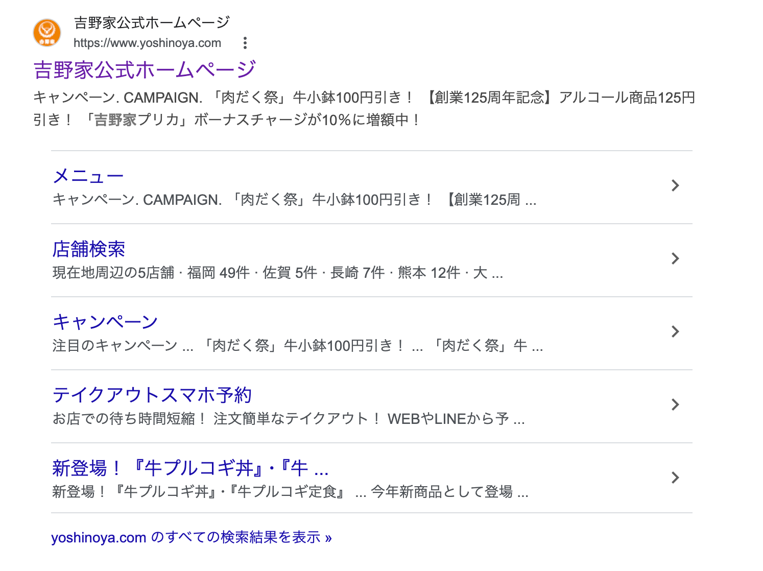763x571 pixels.
Task: Click the chevron arrow in the メニュー row
Action: click(675, 185)
